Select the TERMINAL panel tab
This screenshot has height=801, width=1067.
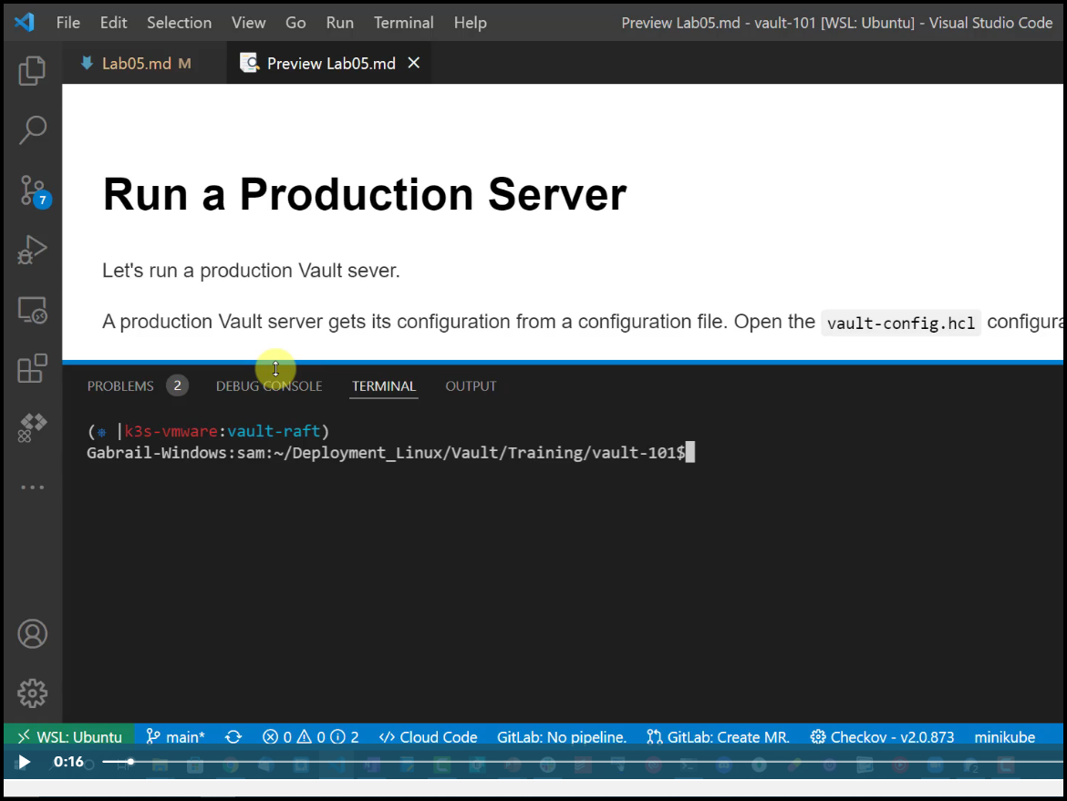tap(384, 386)
